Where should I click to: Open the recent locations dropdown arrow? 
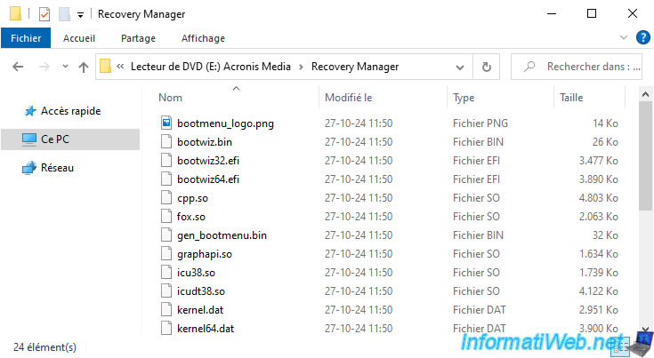point(63,67)
